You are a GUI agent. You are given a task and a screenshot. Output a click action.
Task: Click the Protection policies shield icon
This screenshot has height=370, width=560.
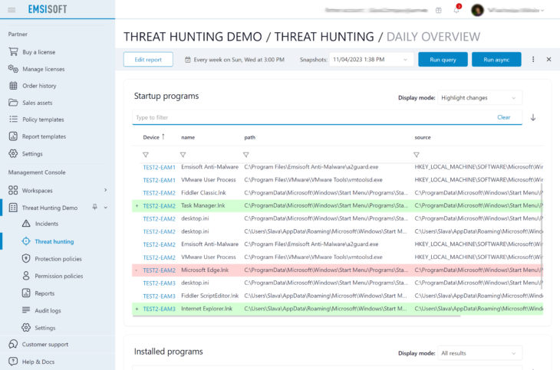point(26,258)
